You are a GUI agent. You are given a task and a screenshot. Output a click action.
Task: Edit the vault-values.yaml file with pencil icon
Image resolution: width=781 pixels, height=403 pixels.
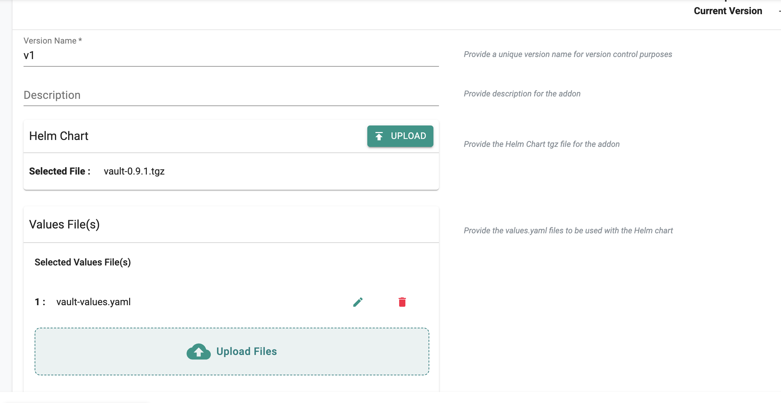tap(358, 302)
